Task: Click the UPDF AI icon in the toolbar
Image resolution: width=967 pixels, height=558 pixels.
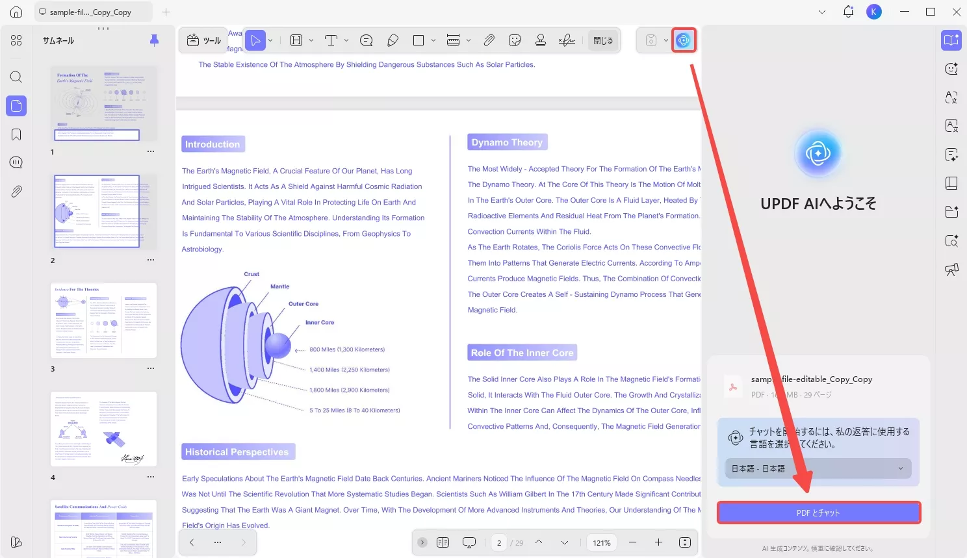Action: pos(683,40)
